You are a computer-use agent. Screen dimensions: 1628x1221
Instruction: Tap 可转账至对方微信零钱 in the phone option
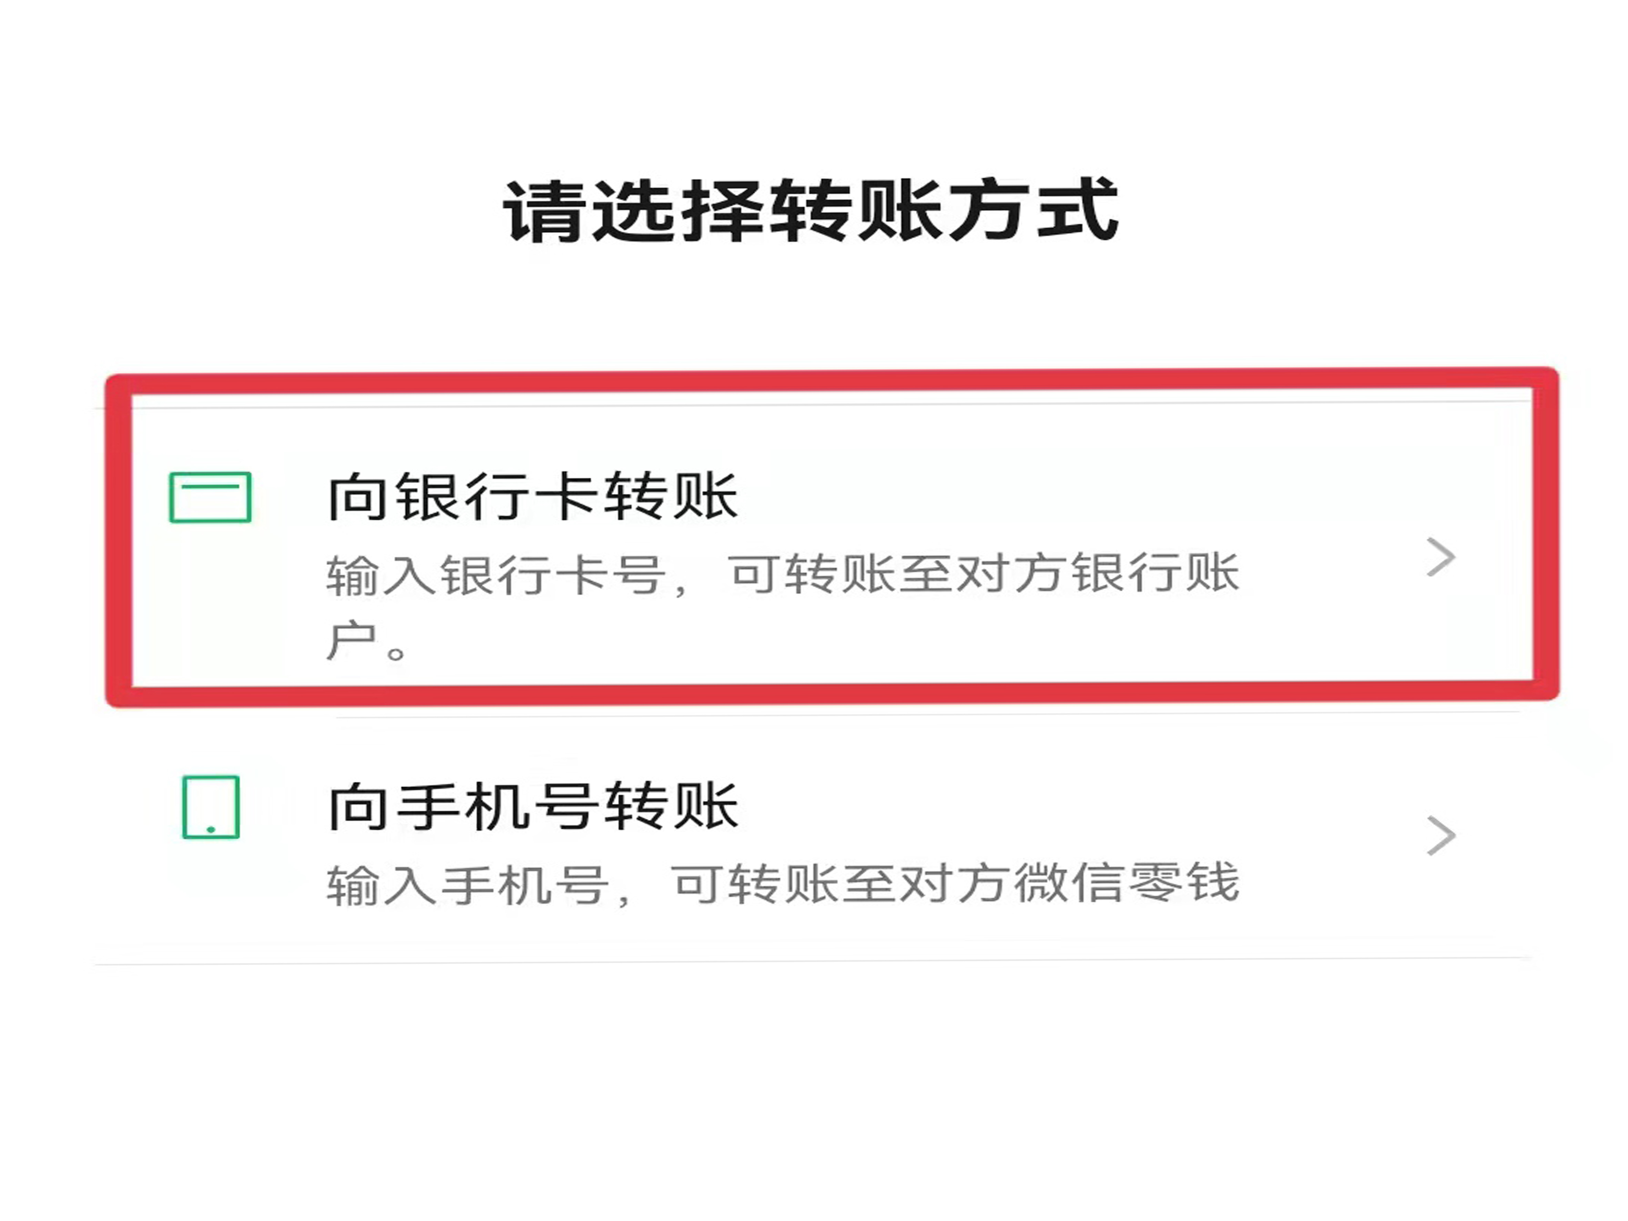(955, 883)
